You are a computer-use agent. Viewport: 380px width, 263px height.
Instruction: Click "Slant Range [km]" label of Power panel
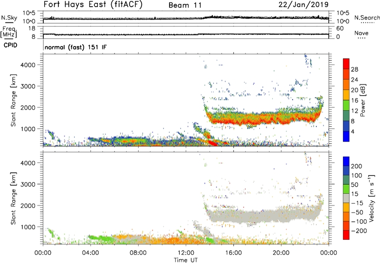tap(13, 100)
